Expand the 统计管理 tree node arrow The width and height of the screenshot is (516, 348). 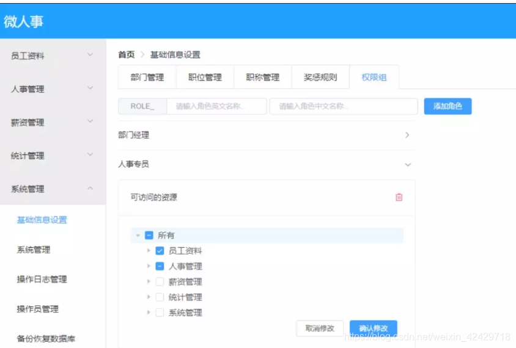149,297
